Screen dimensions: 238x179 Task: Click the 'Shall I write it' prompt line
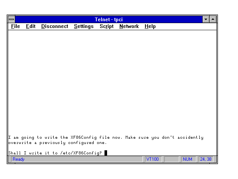coord(55,153)
